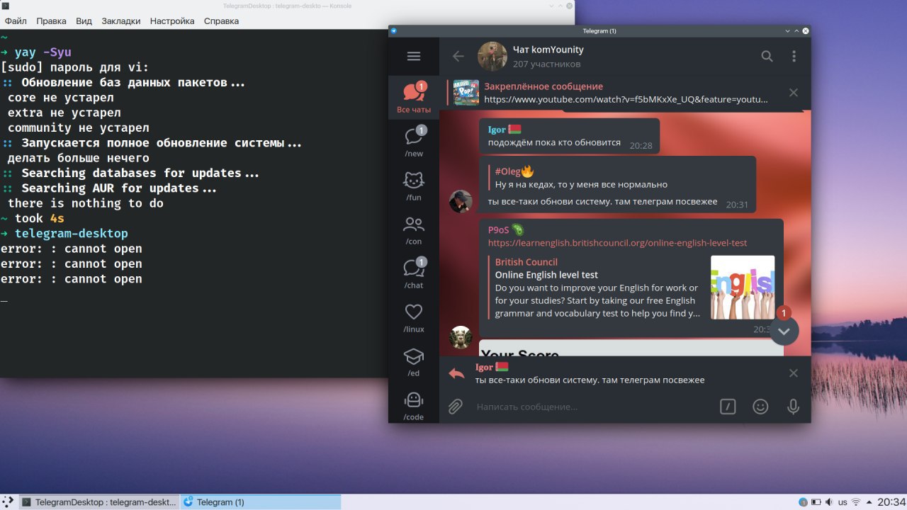Open the 'Файл' menu in Konsole
The image size is (907, 510).
[16, 21]
